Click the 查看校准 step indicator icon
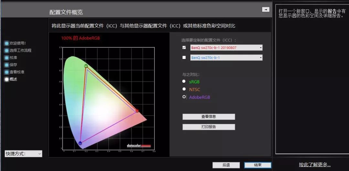This screenshot has width=349, height=171. tap(6, 72)
